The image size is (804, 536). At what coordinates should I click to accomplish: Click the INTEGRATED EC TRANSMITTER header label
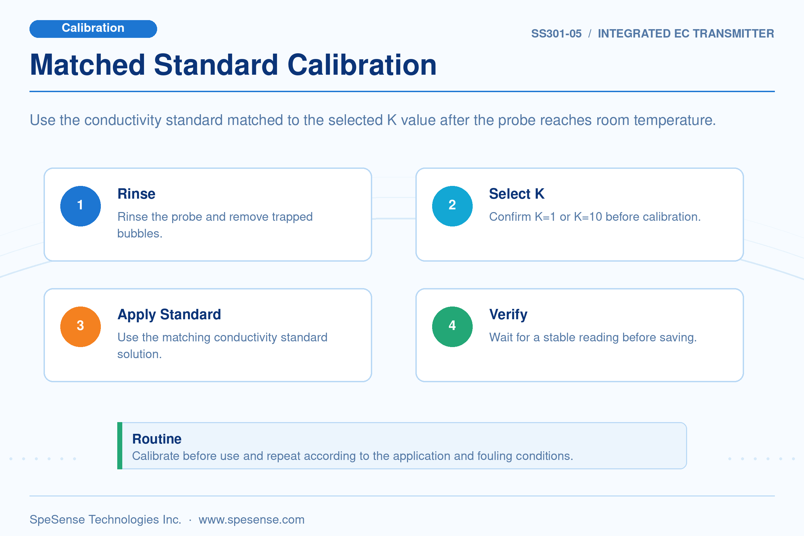[x=686, y=33]
